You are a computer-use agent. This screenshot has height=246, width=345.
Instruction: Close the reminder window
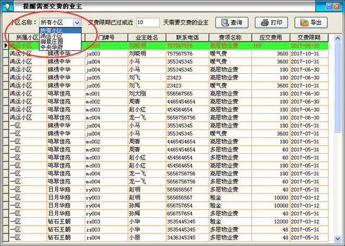pyautogui.click(x=337, y=6)
